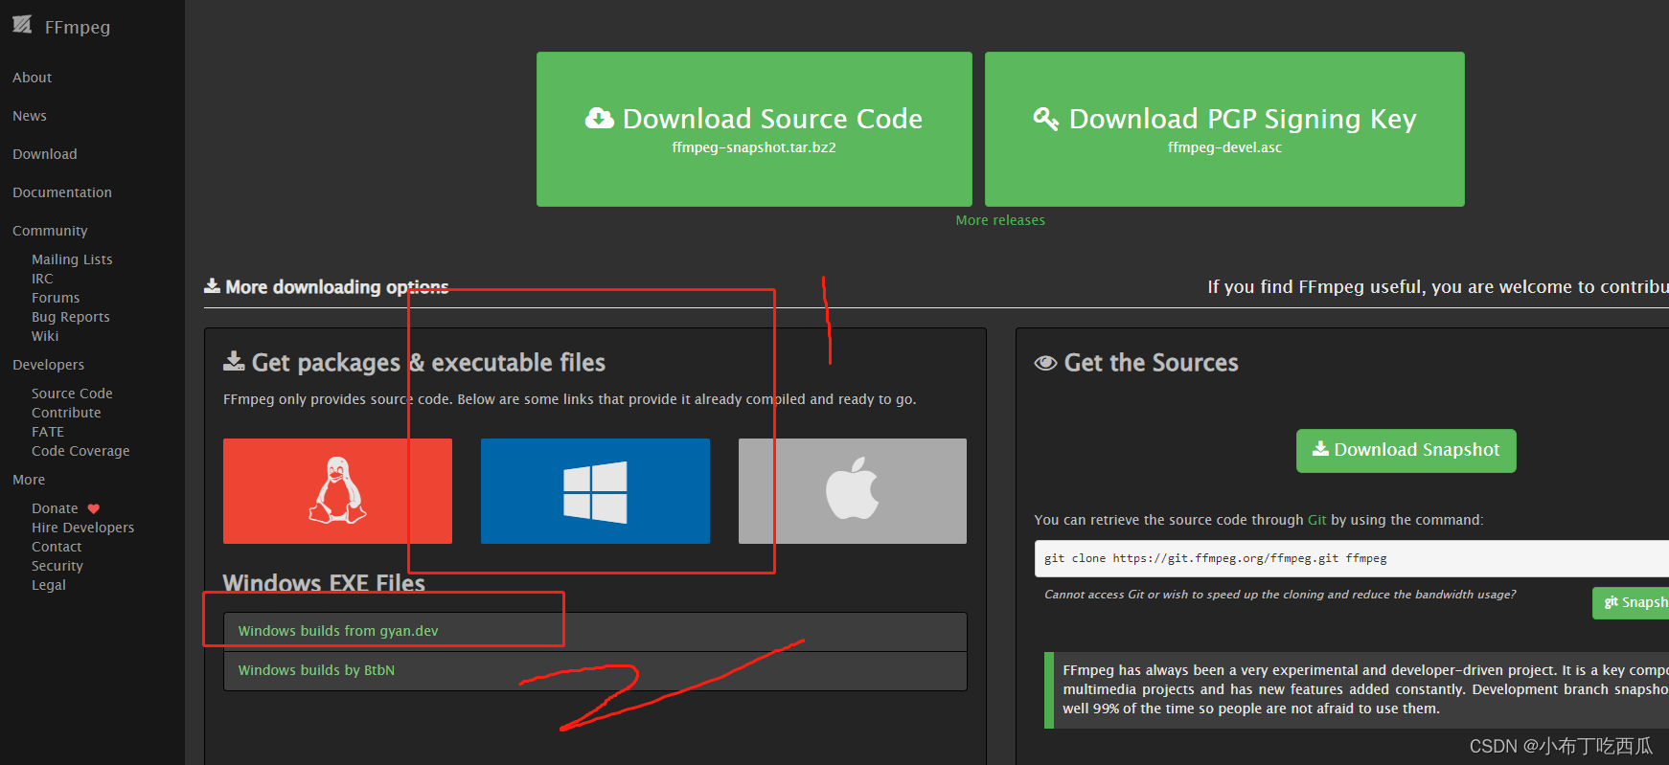Open the Download sidebar item
1669x765 pixels.
coord(45,154)
